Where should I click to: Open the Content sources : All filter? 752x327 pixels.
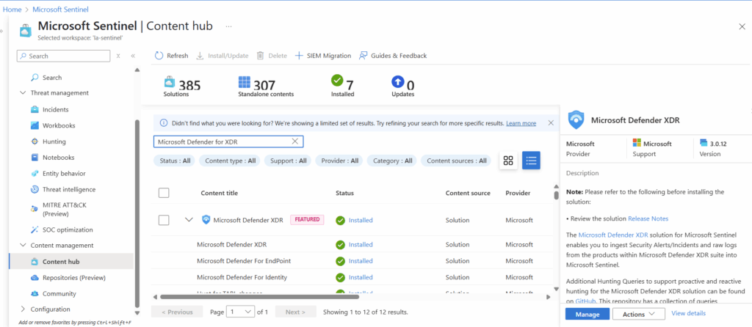(457, 161)
